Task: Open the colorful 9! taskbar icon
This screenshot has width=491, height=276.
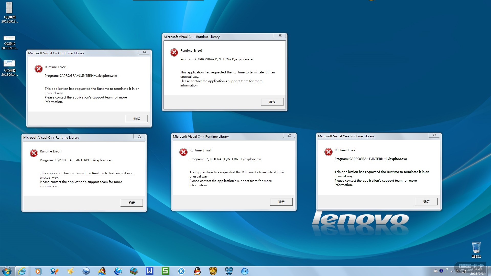Action: point(54,271)
